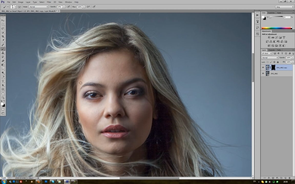The height and width of the screenshot is (184, 295).
Task: Open the Filter menu
Action: tap(49, 2)
